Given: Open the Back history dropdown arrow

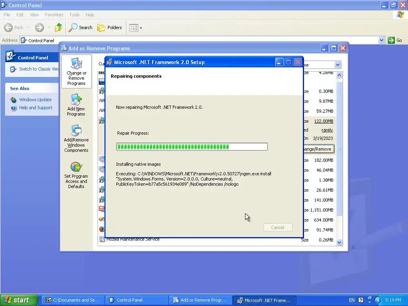Looking at the screenshot, I should point(28,27).
